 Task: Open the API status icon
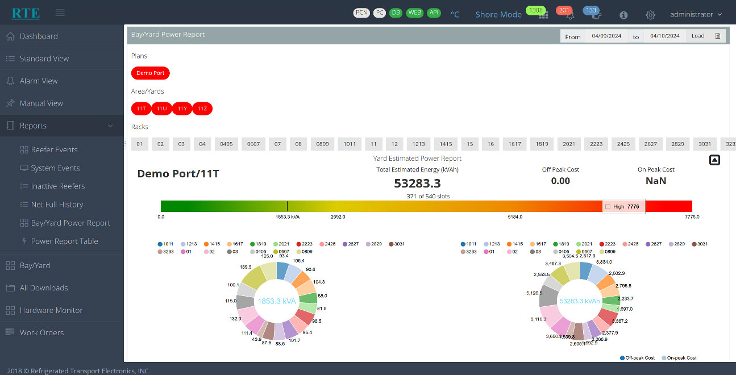[x=434, y=13]
